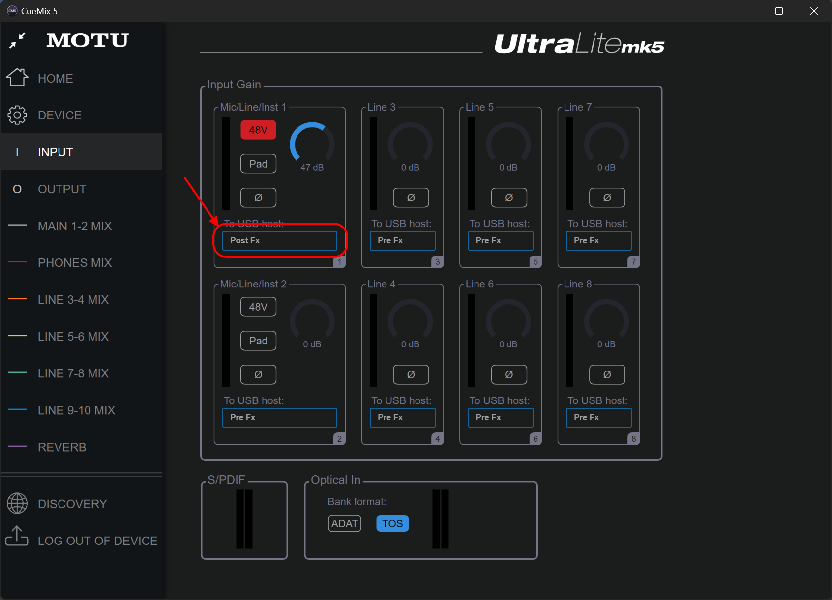The width and height of the screenshot is (832, 600).
Task: Click the Input 'I' sidebar icon
Action: (17, 152)
